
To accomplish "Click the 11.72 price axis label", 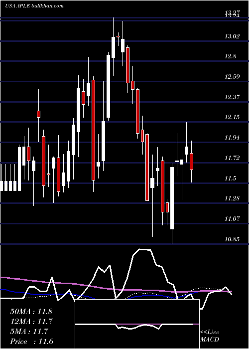I will pyautogui.click(x=232, y=158).
